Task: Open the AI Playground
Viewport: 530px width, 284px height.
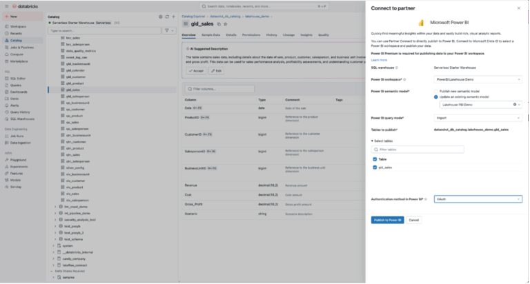Action: [18, 160]
